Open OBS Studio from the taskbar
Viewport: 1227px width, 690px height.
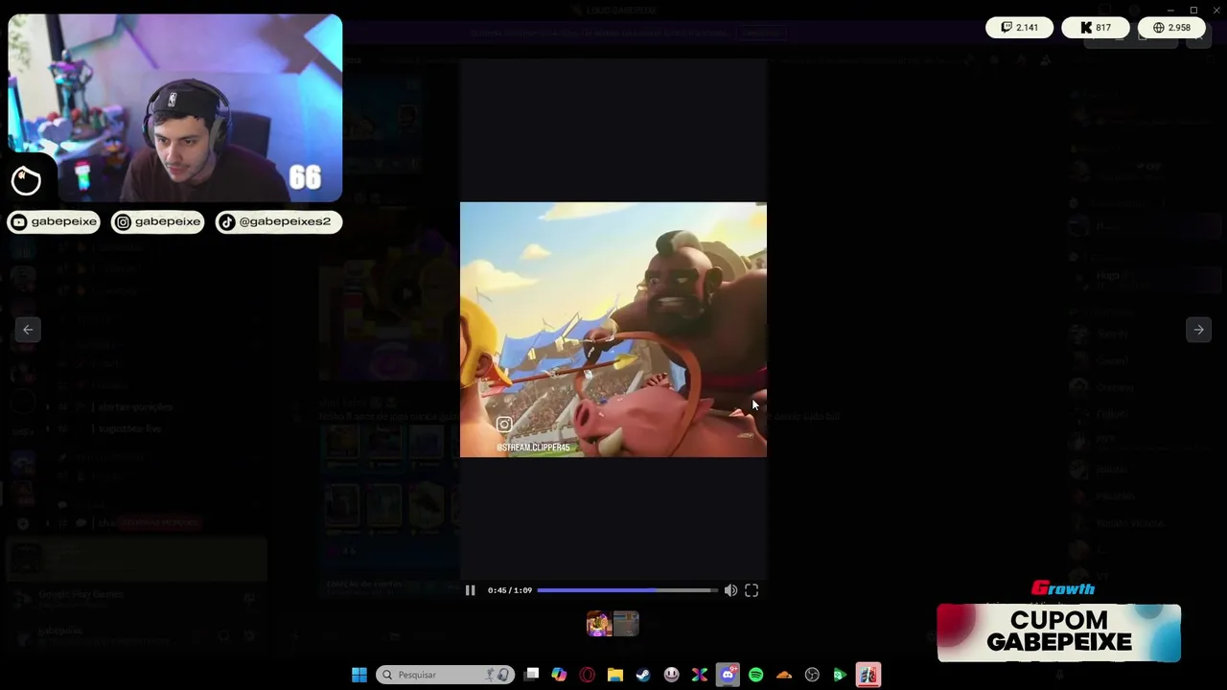coord(812,675)
